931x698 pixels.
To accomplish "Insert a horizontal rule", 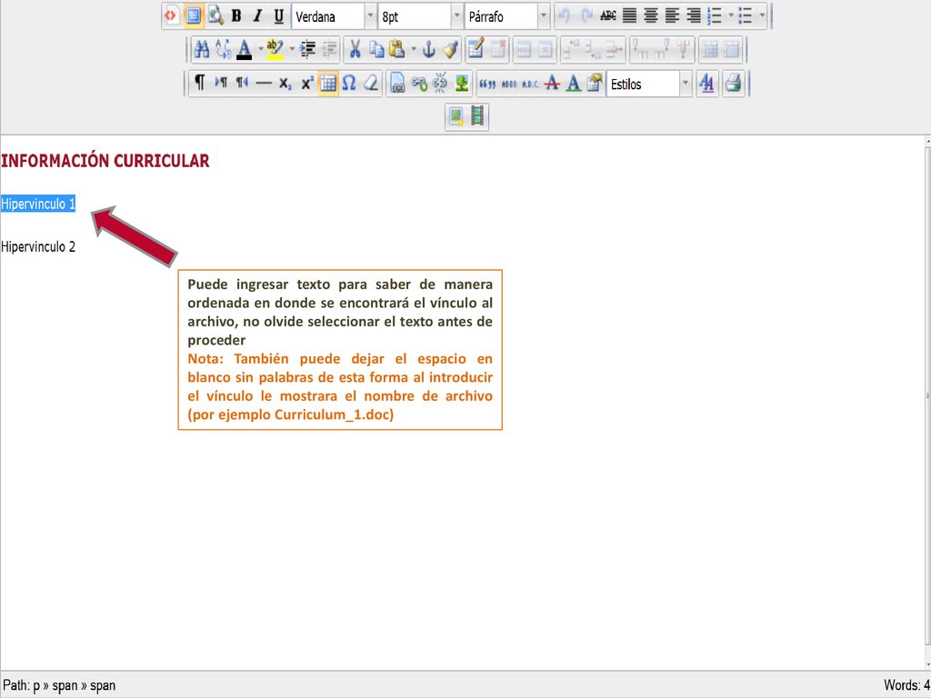I will click(264, 83).
